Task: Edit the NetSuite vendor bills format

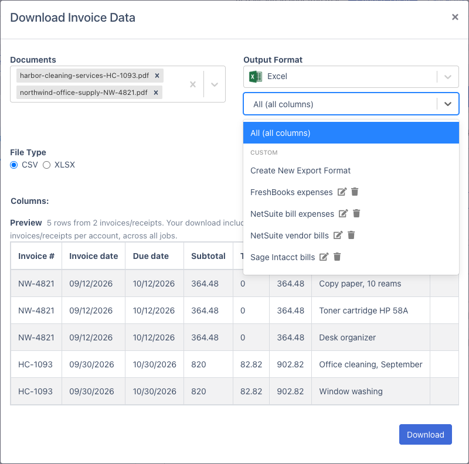Action: [338, 236]
